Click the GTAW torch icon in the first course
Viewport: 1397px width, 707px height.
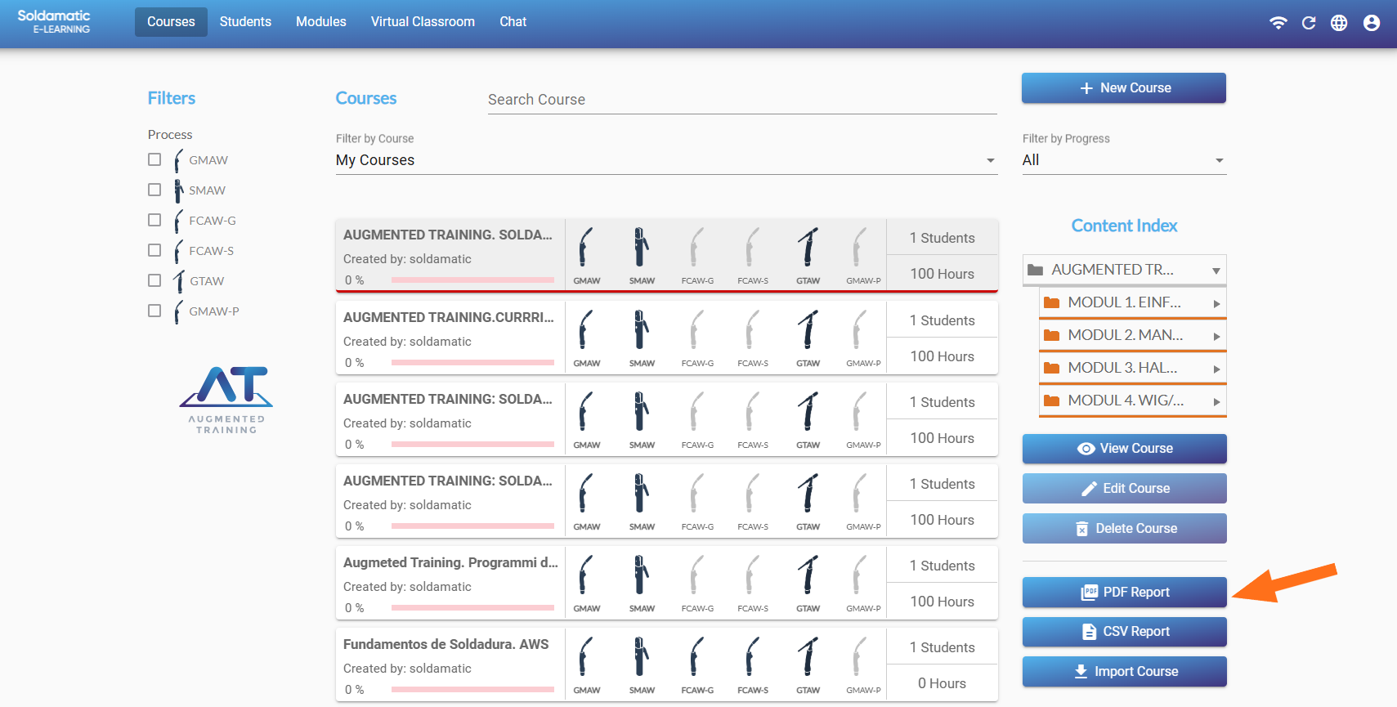[x=808, y=248]
